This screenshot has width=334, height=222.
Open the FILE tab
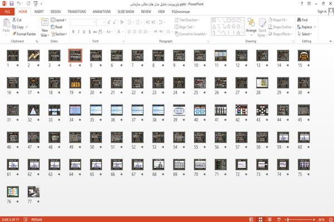tap(7, 12)
